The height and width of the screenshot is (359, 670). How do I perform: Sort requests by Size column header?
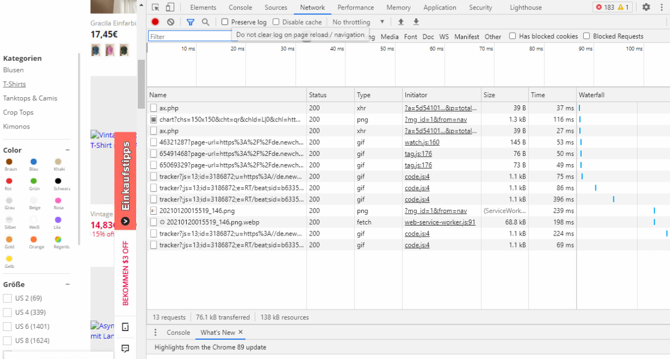[x=505, y=95]
